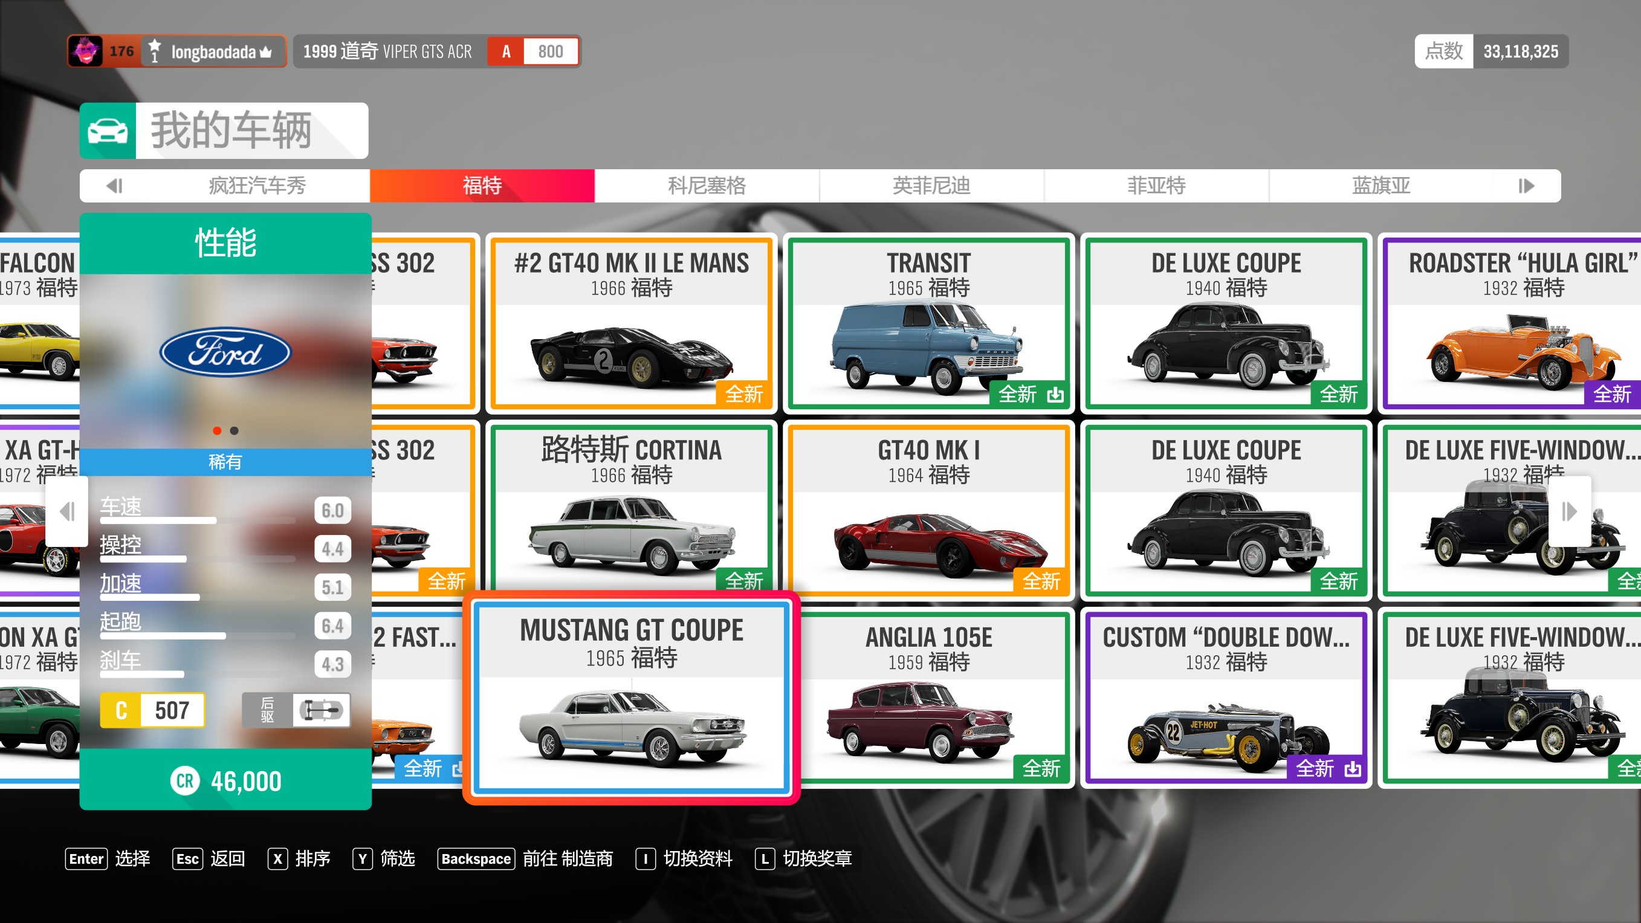This screenshot has width=1641, height=923.
Task: Click the Ford logo in the performance panel
Action: click(x=225, y=352)
